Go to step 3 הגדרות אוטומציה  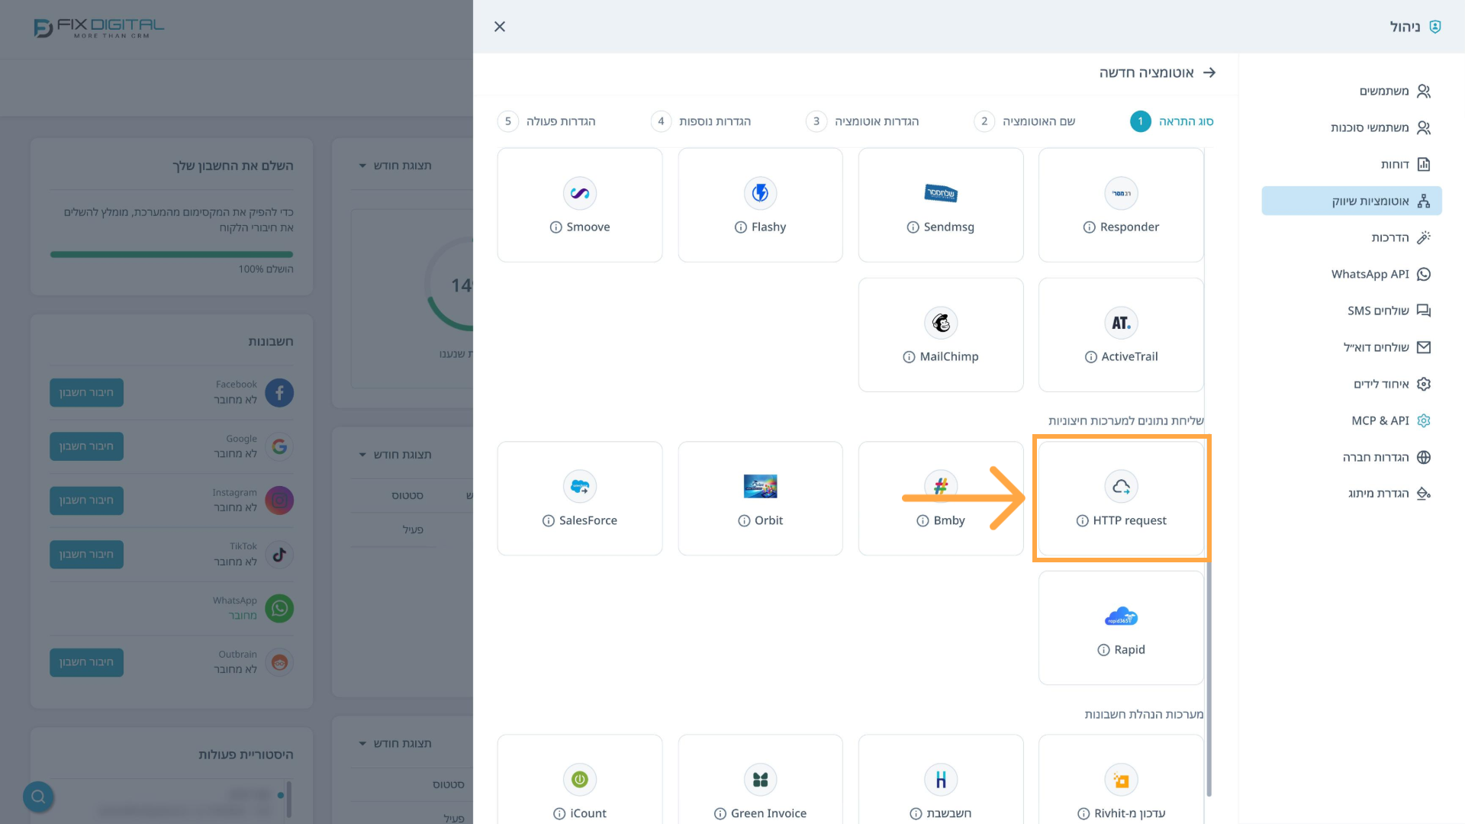pos(863,121)
